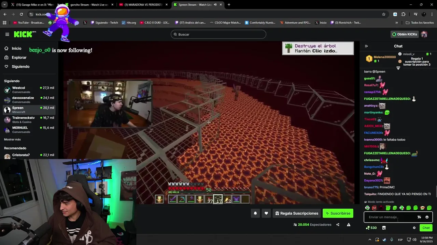Click Melena200000 in gift leaderboard
This screenshot has width=437, height=245.
385,57
